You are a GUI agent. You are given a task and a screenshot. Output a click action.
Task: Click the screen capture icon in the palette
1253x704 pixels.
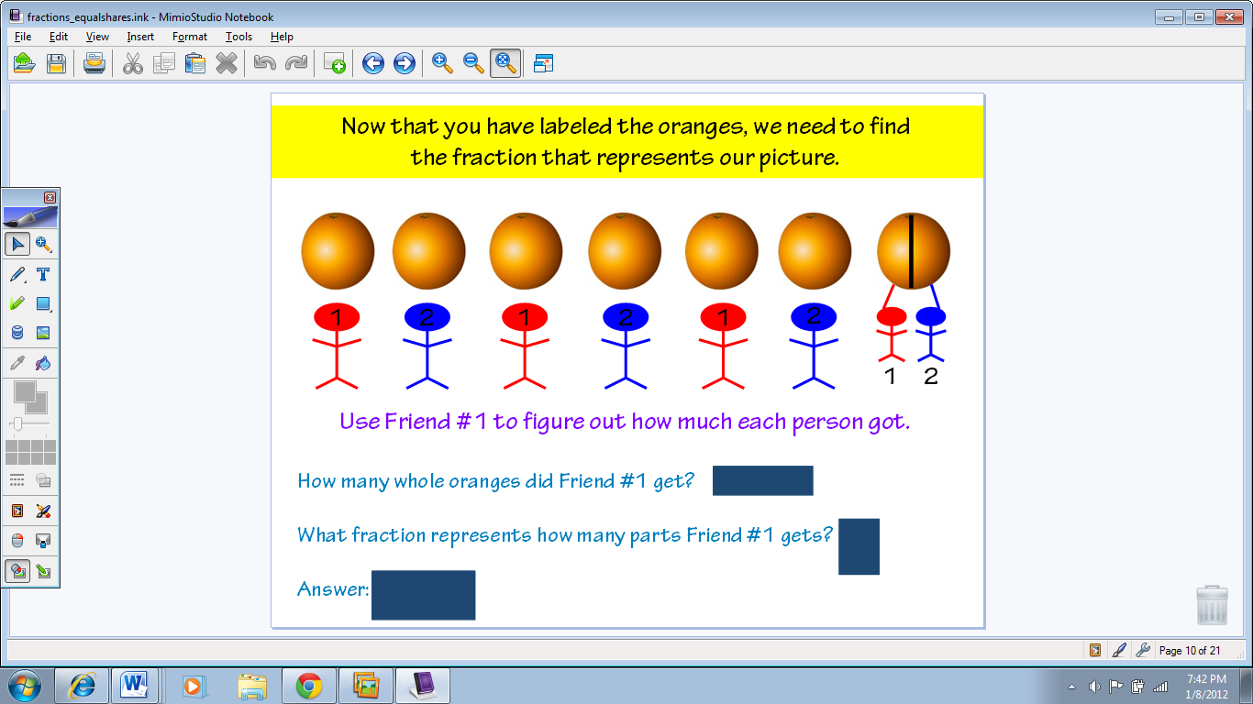coord(43,541)
